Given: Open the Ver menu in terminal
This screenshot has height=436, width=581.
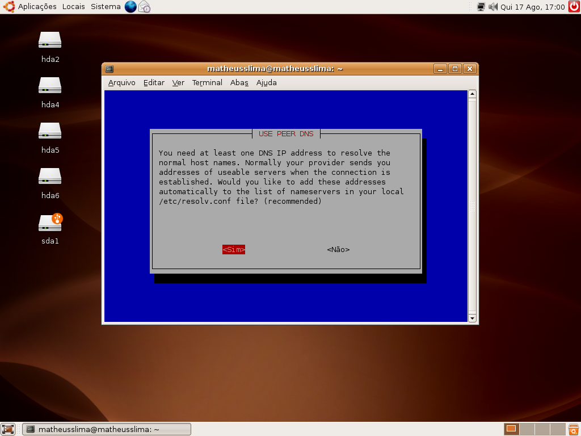Looking at the screenshot, I should pyautogui.click(x=178, y=83).
